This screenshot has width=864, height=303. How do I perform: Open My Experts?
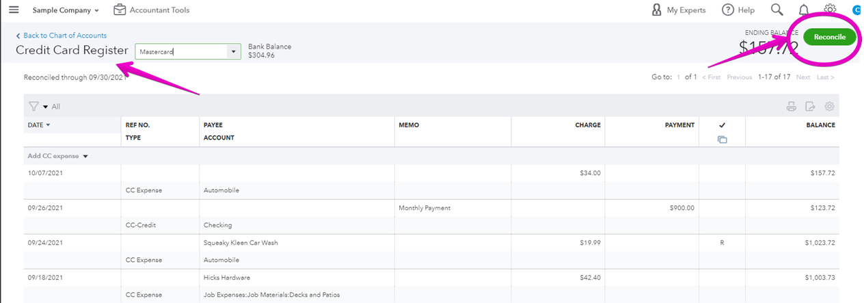pos(678,10)
